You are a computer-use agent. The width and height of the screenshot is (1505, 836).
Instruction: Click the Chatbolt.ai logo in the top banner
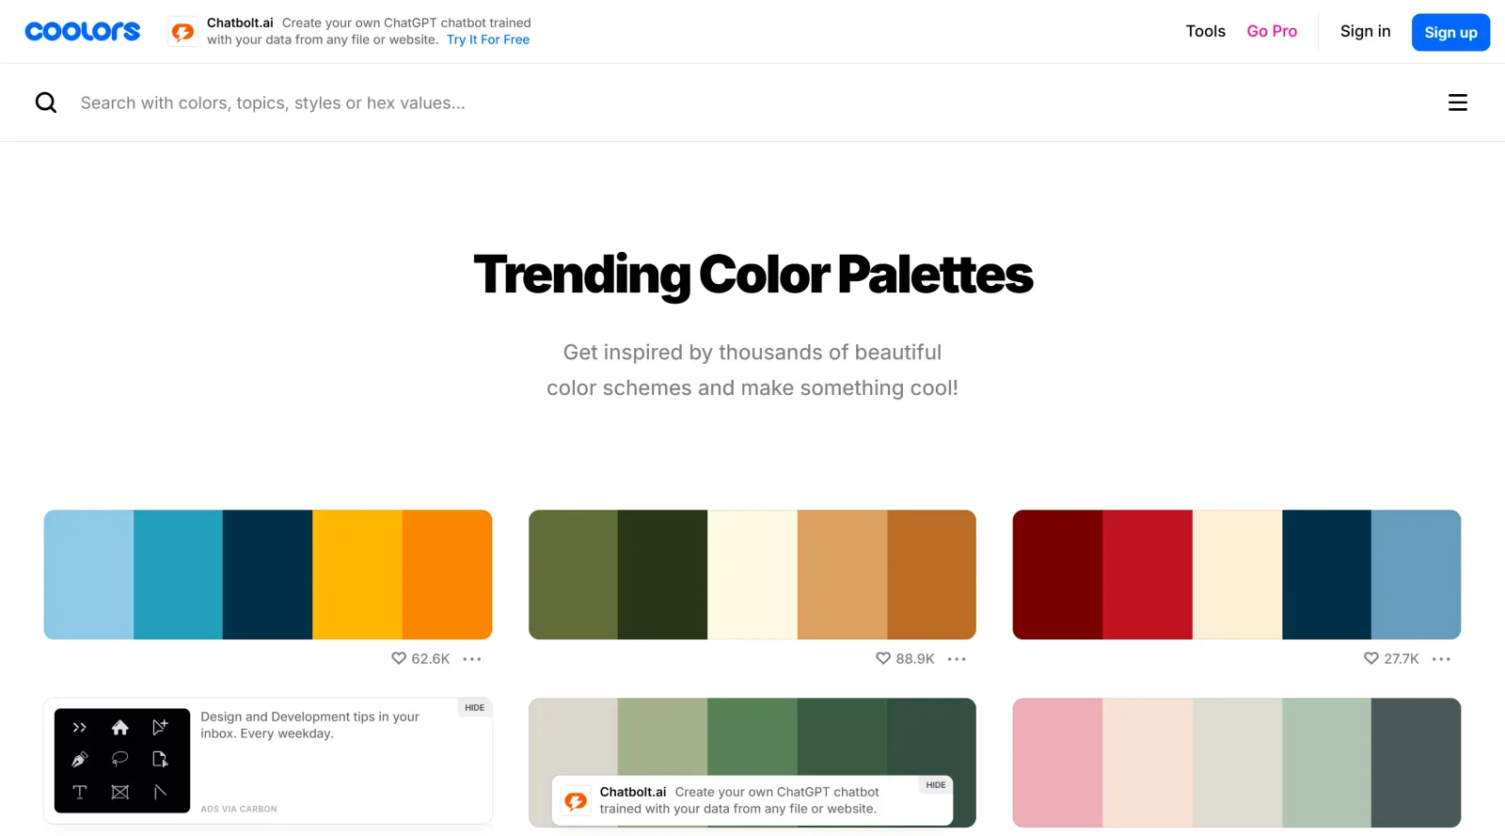(182, 31)
